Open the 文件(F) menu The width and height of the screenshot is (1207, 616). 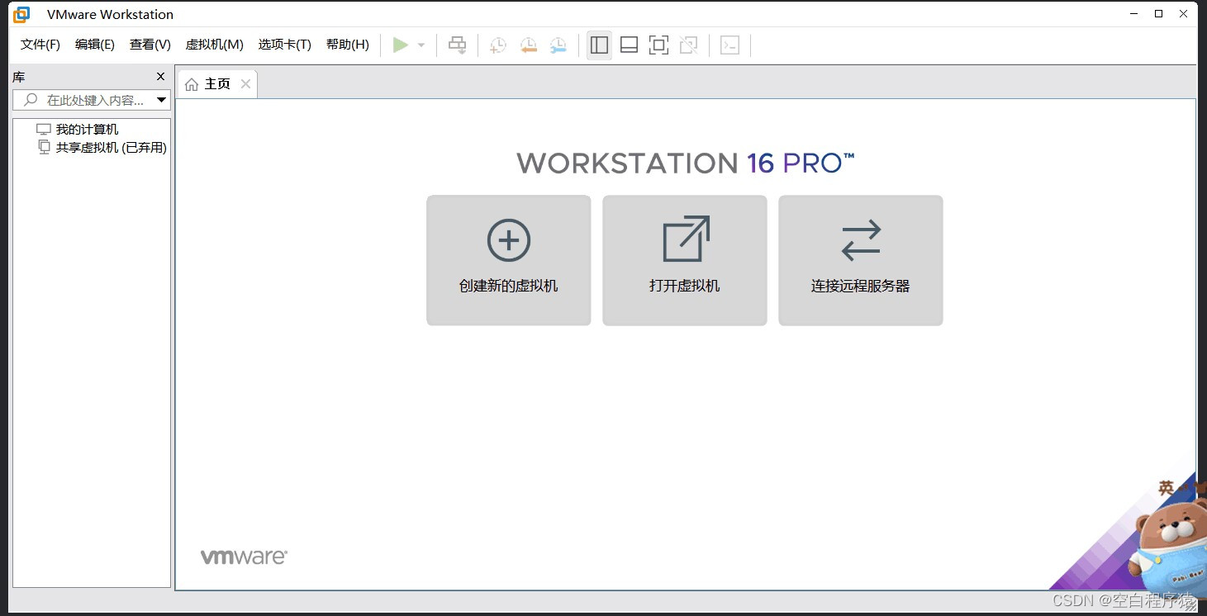coord(40,45)
